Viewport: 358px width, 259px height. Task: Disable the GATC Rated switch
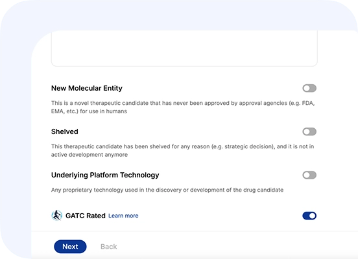pyautogui.click(x=309, y=216)
